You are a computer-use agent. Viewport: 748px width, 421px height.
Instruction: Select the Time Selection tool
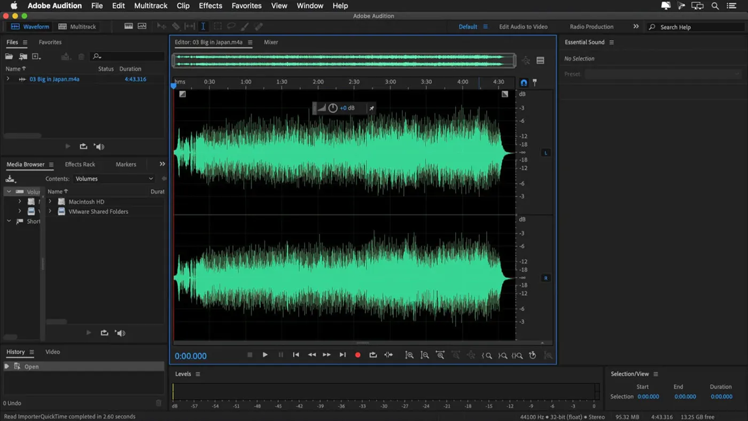(204, 26)
